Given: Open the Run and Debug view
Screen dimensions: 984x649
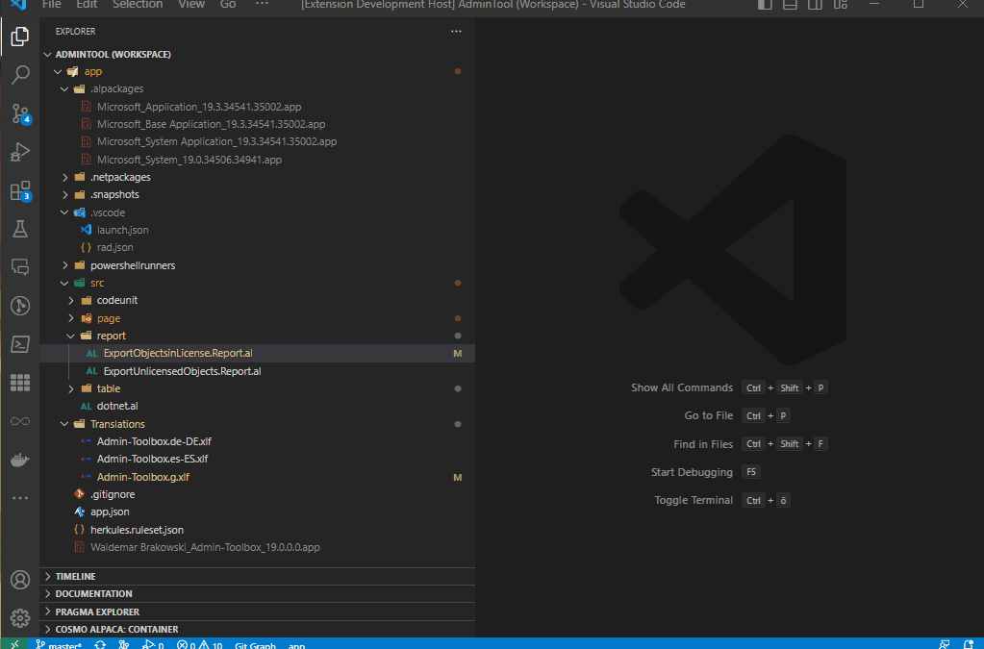Looking at the screenshot, I should tap(20, 152).
